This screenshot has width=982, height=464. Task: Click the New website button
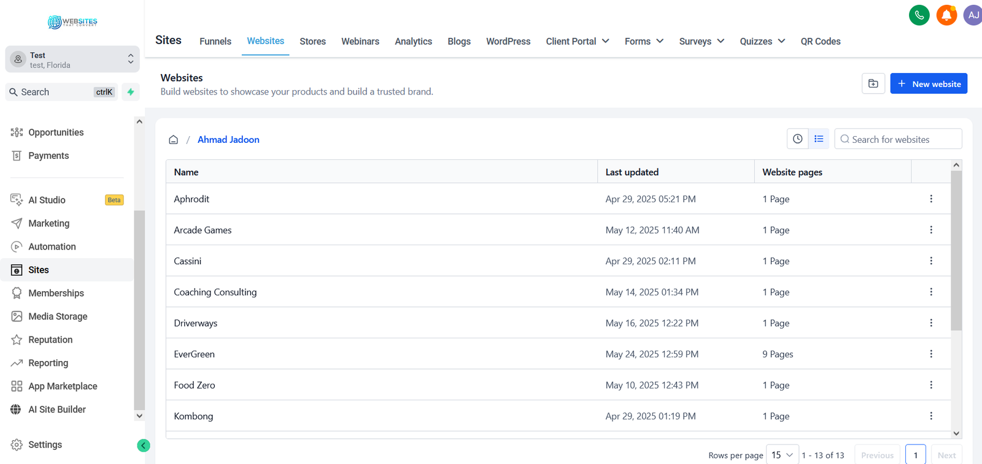point(929,83)
